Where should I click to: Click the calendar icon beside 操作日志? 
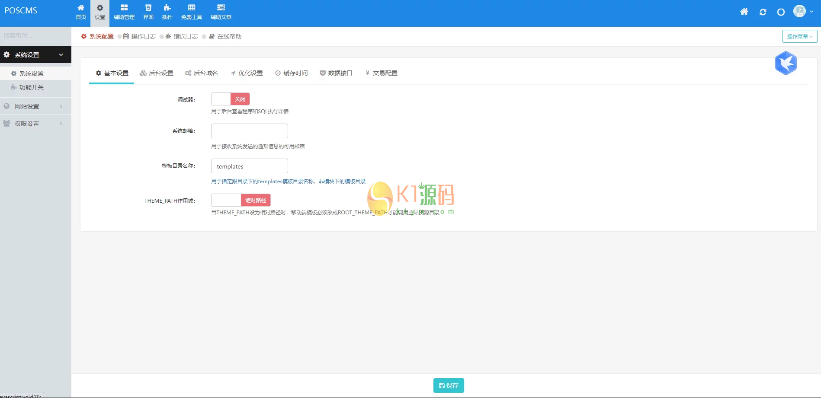coord(126,36)
